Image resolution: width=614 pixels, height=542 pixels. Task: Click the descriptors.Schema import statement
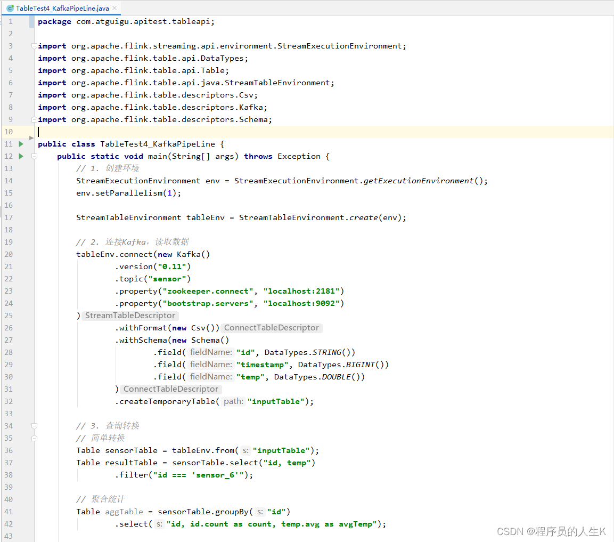[x=154, y=119]
